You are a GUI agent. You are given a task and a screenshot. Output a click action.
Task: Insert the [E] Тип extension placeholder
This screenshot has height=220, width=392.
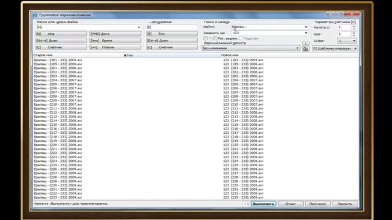(171, 34)
